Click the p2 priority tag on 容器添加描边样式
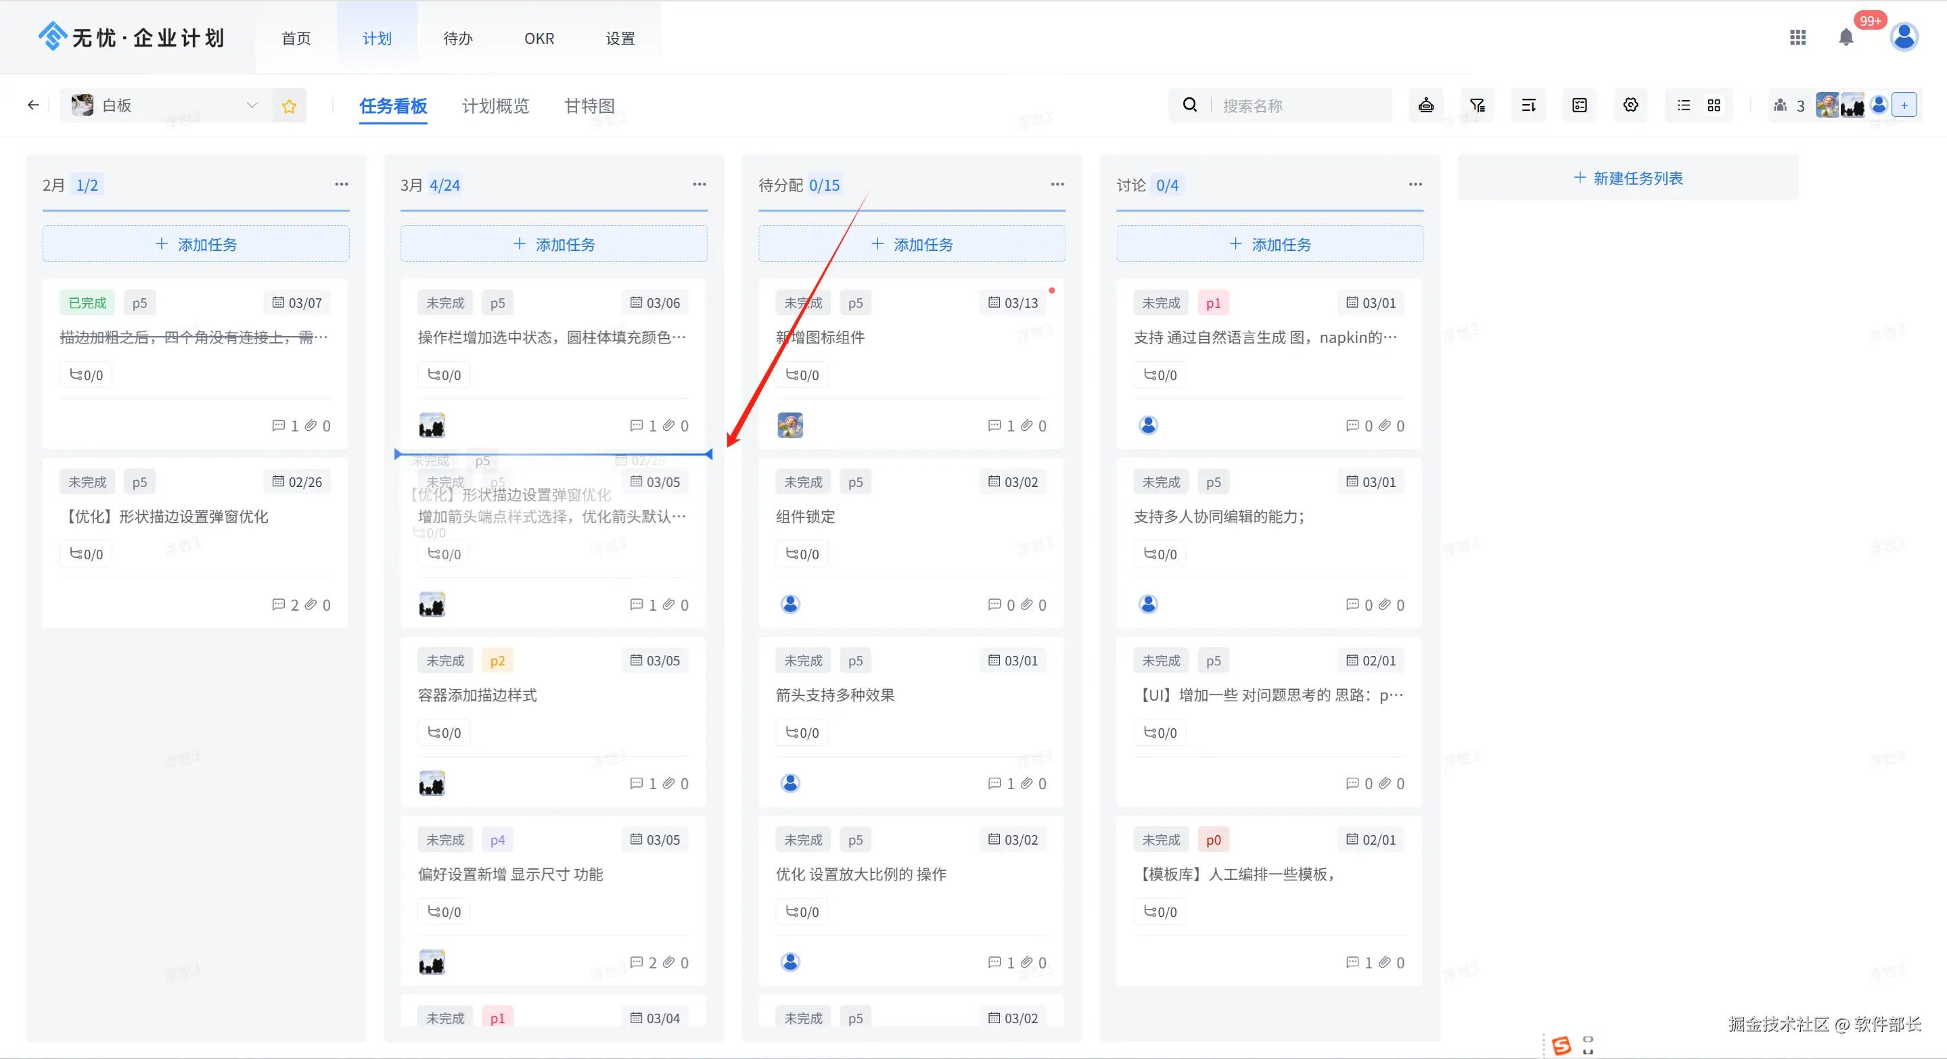Viewport: 1947px width, 1059px height. coord(497,661)
